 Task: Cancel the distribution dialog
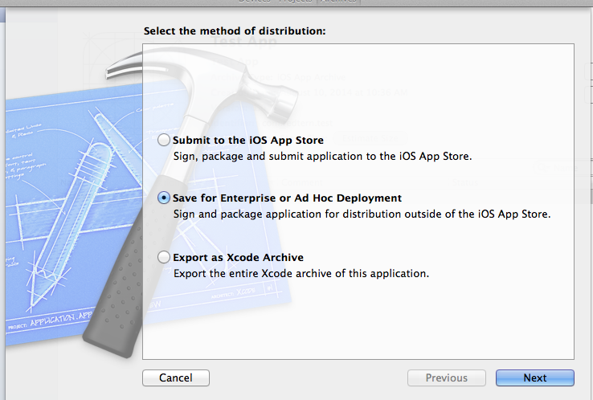point(176,378)
